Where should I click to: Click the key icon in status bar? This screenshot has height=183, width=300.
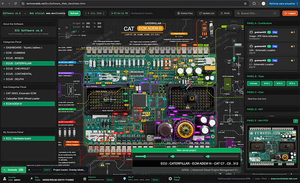point(31,179)
